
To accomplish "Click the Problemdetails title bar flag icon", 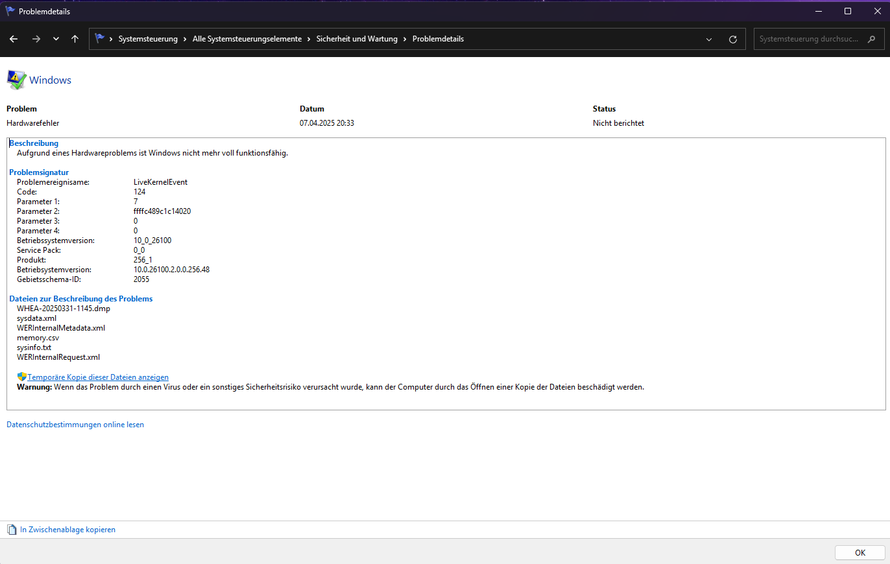I will pos(10,11).
